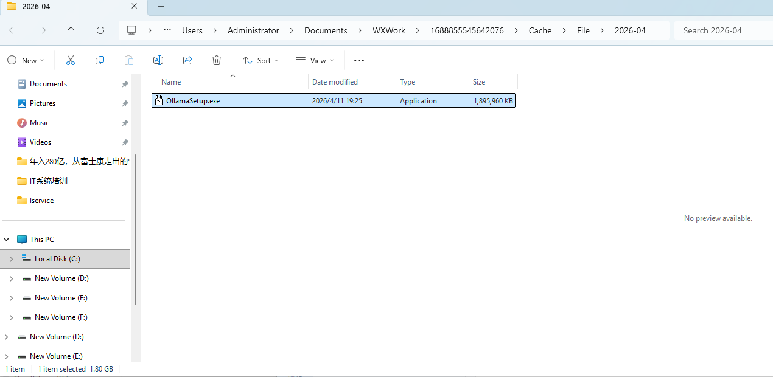
Task: Open the 年入280亿 folder in sidebar
Action: coord(73,162)
